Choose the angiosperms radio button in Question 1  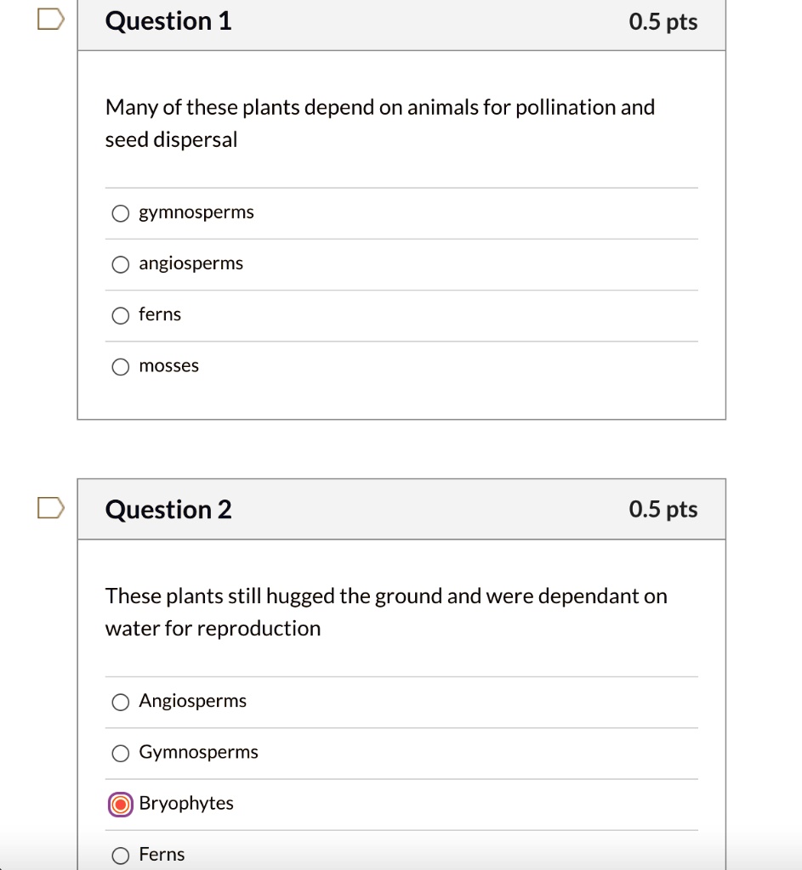pos(121,264)
